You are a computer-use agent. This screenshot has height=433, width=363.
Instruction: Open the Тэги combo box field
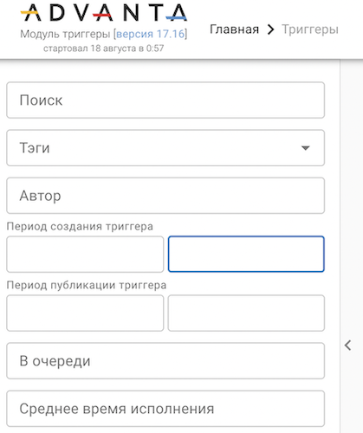[x=165, y=148]
